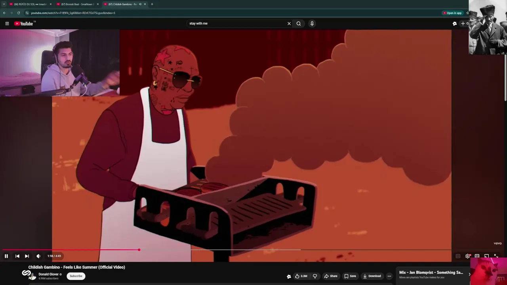Bookmark the page with the star icon
The width and height of the screenshot is (507, 285).
(x=467, y=13)
